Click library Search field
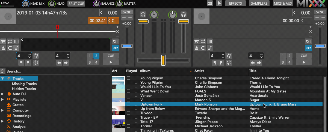 (x=58, y=71)
